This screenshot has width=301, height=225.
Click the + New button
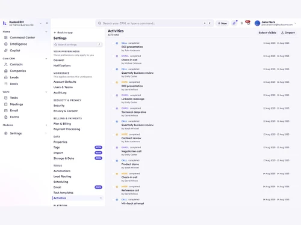pyautogui.click(x=222, y=23)
